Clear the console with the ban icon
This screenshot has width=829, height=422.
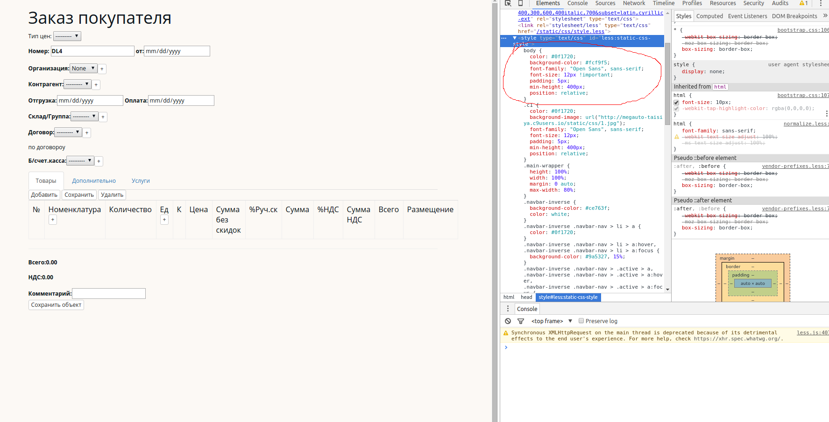point(508,321)
